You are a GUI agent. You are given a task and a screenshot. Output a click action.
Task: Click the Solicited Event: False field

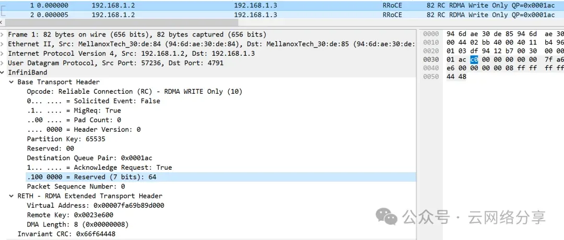pyautogui.click(x=93, y=101)
